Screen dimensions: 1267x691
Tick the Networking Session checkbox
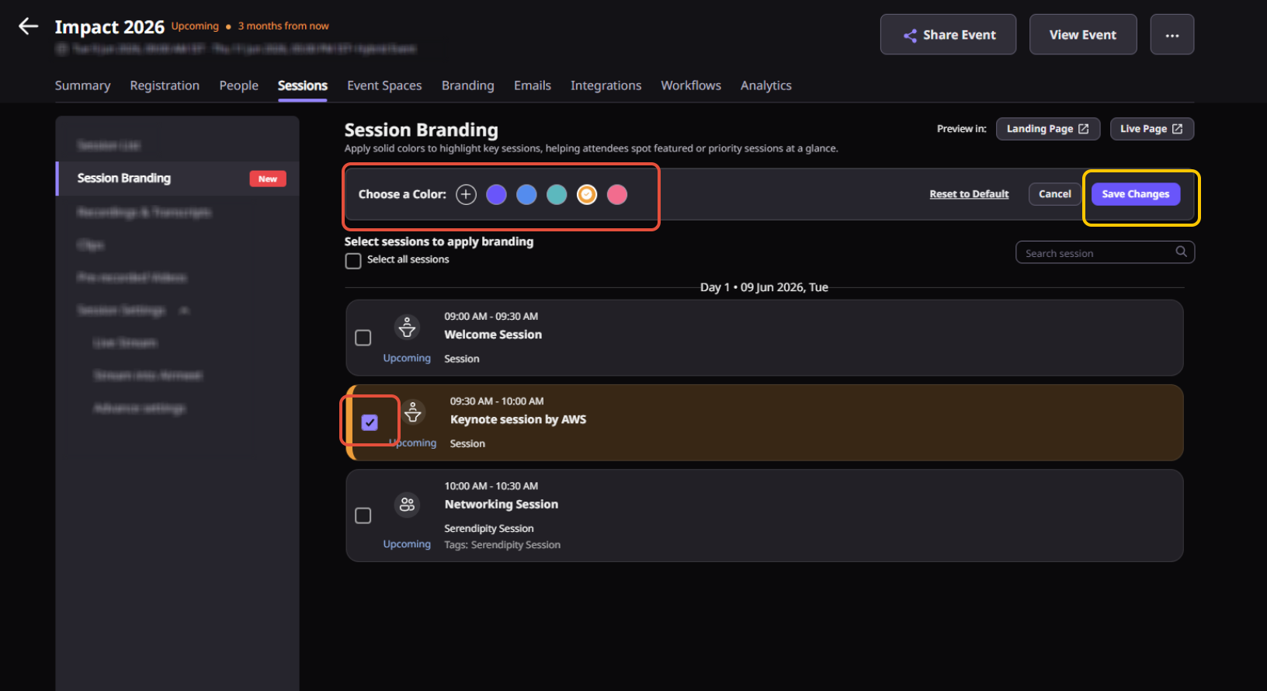[363, 516]
